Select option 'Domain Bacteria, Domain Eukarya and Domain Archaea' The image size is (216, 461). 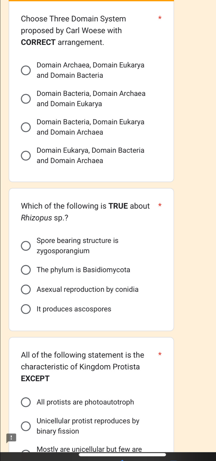coord(25,127)
